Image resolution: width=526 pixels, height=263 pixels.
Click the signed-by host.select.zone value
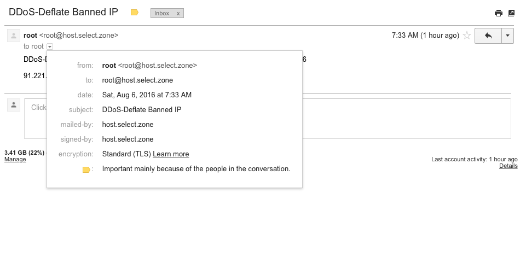128,139
